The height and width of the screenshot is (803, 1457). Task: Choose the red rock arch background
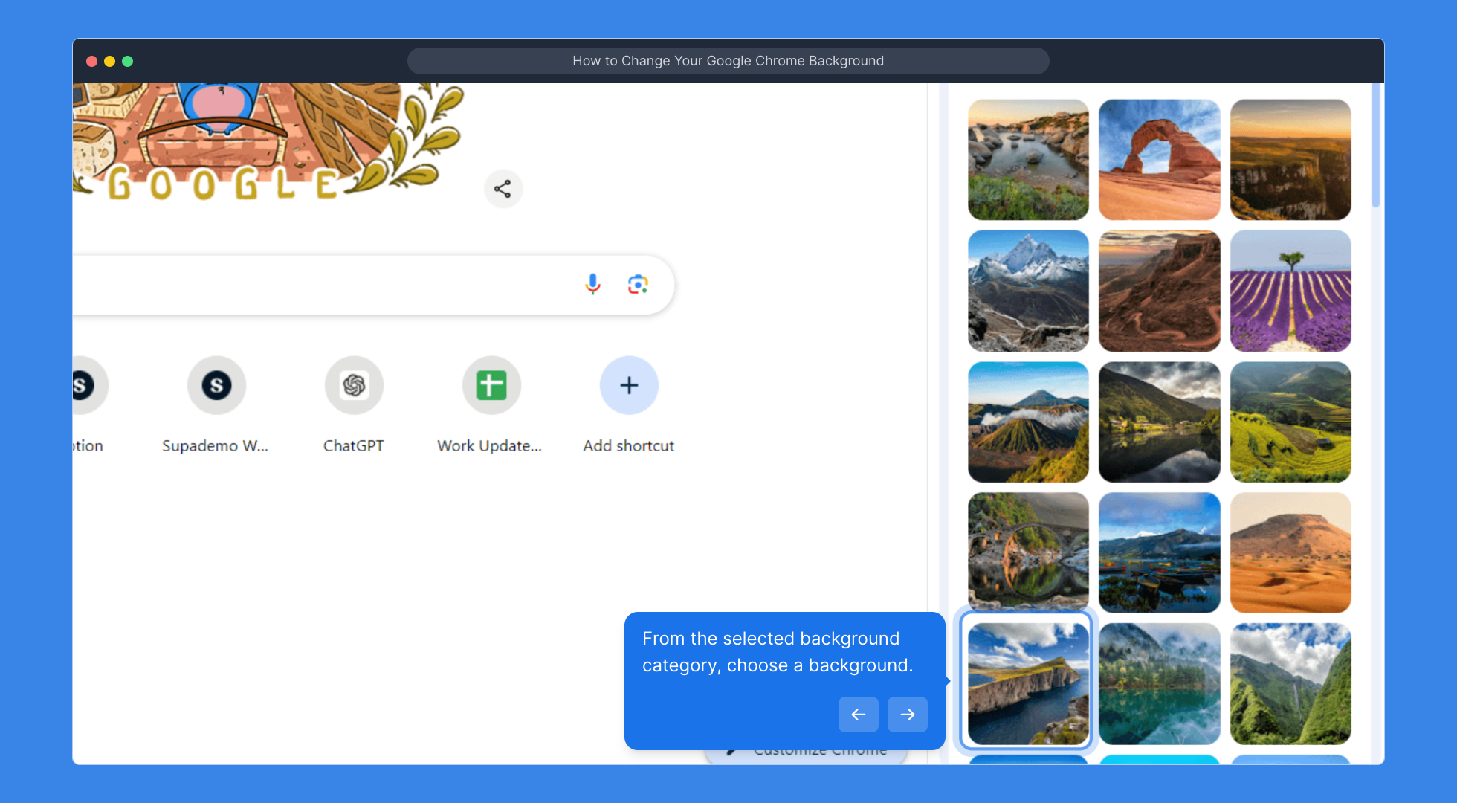(x=1159, y=160)
